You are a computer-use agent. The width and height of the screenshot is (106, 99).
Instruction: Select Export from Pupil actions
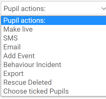[x=54, y=74]
